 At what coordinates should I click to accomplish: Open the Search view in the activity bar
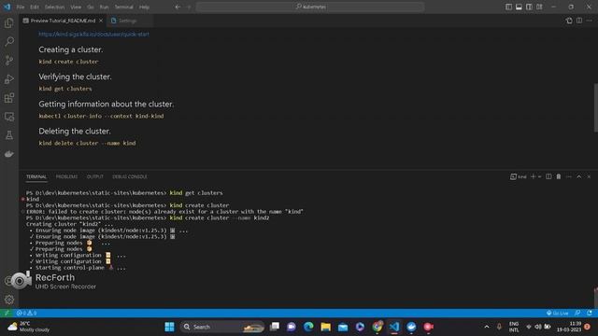9,41
